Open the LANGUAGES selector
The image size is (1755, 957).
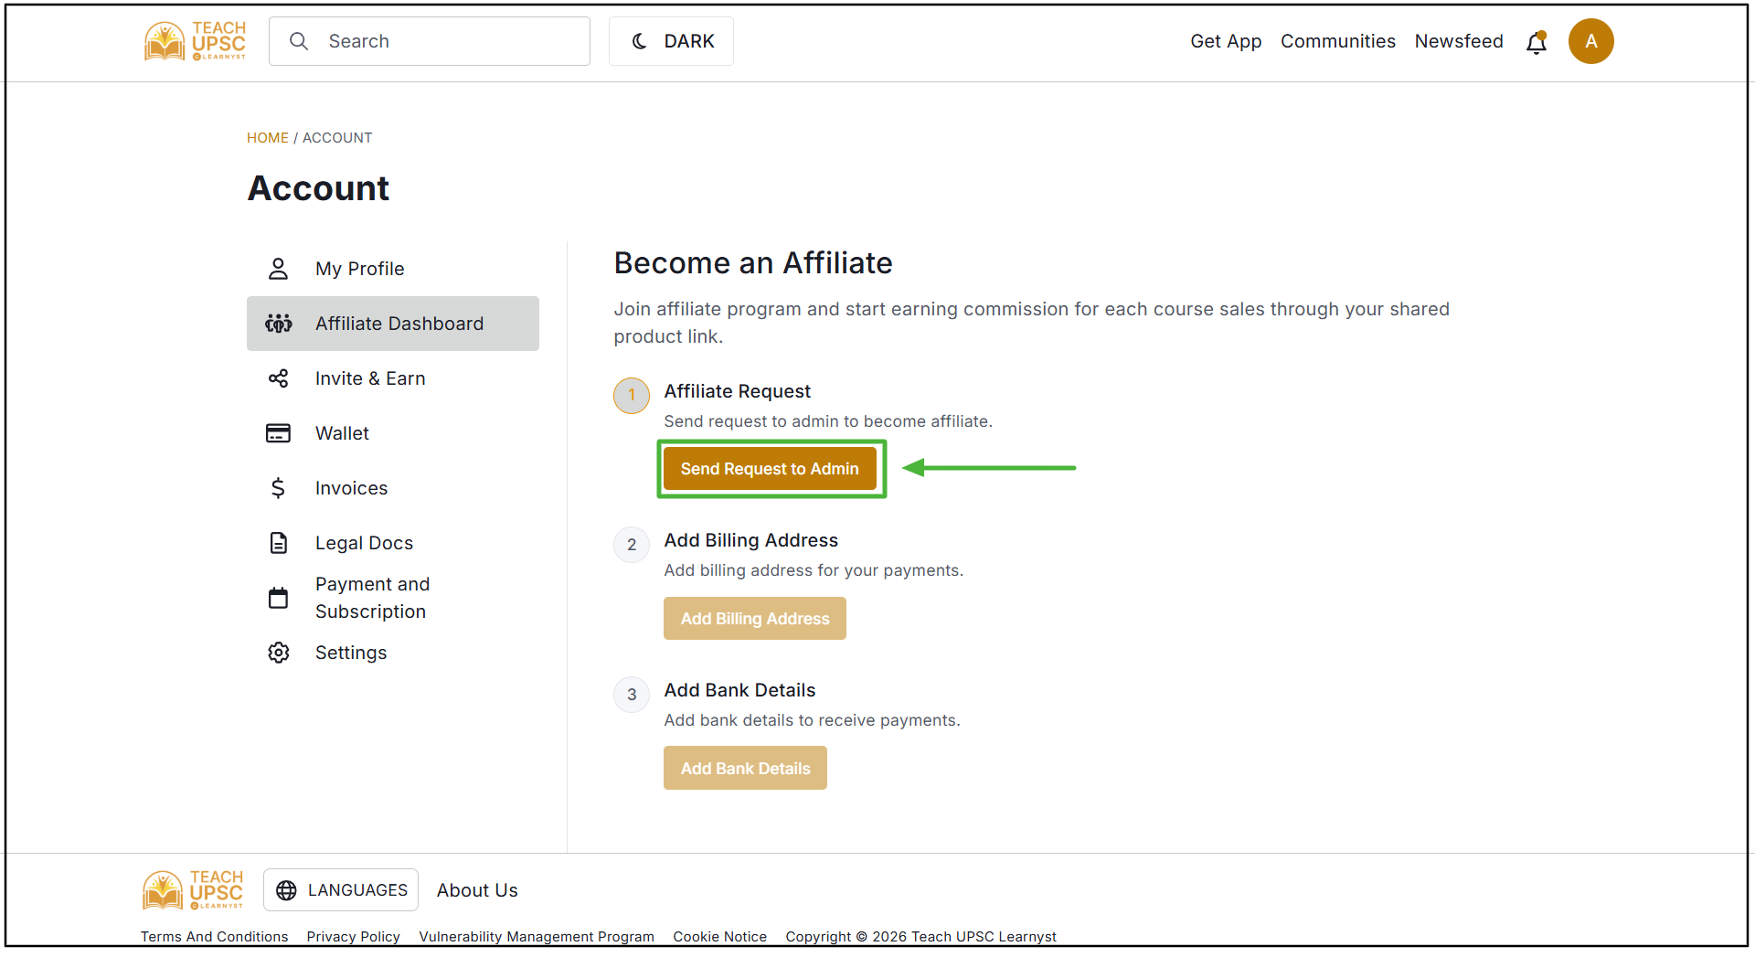341,890
